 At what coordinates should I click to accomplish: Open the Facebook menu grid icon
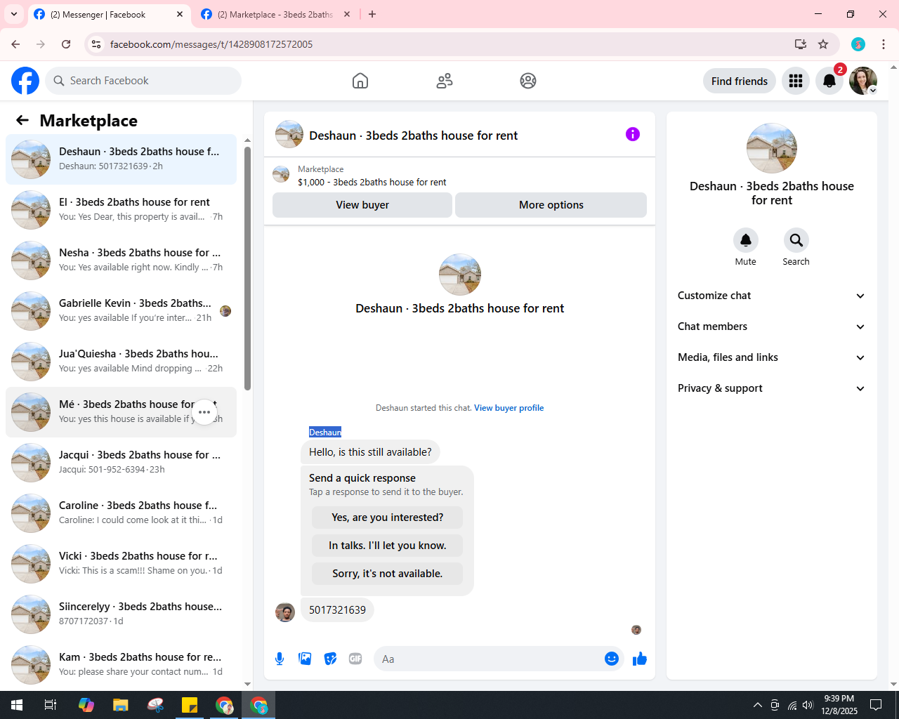tap(796, 81)
